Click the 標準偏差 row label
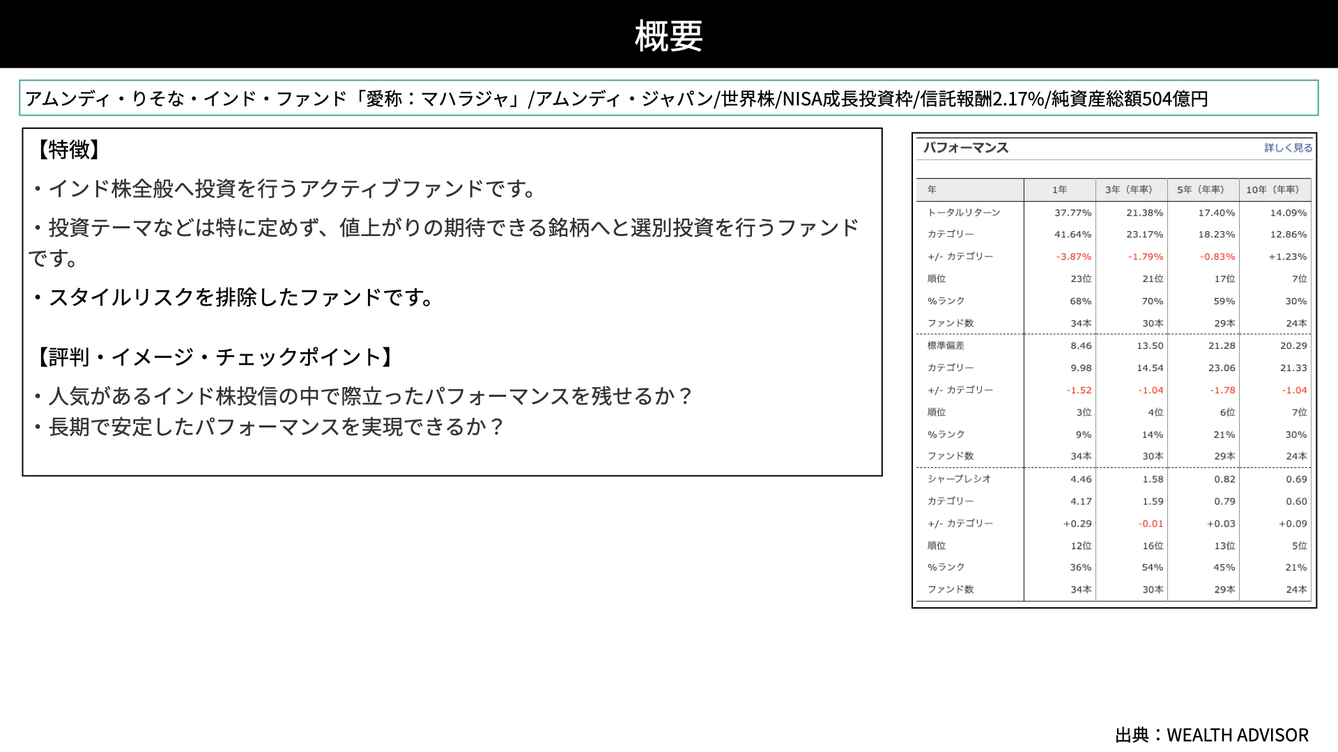 946,345
